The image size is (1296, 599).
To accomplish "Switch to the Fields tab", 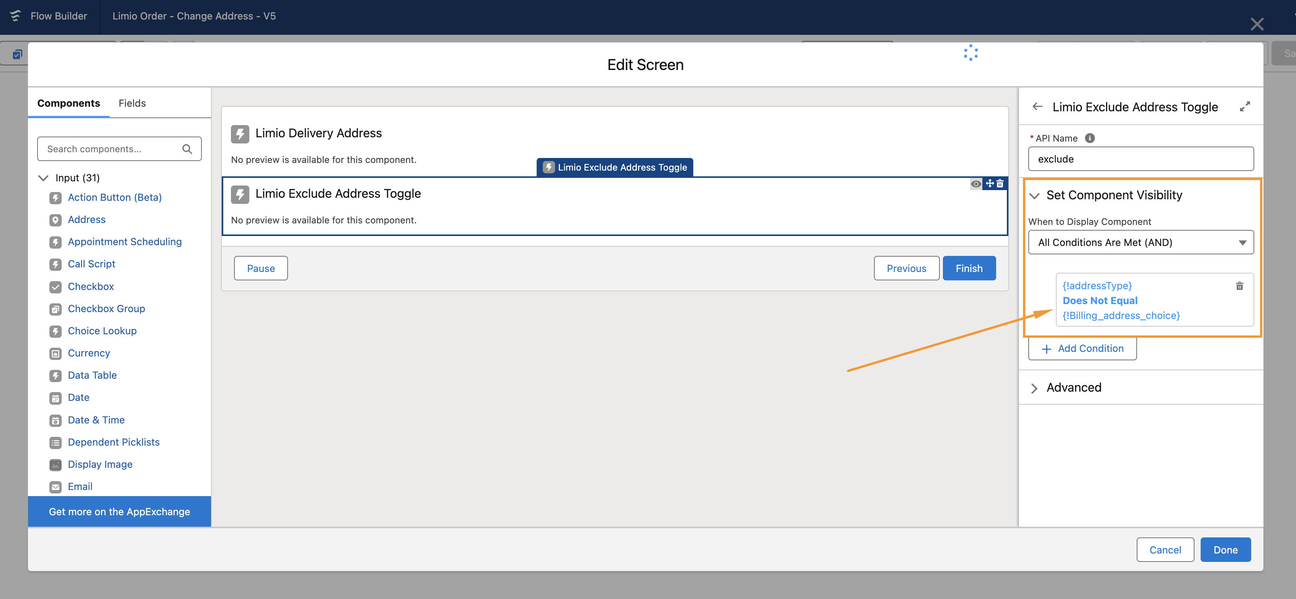I will coord(132,104).
